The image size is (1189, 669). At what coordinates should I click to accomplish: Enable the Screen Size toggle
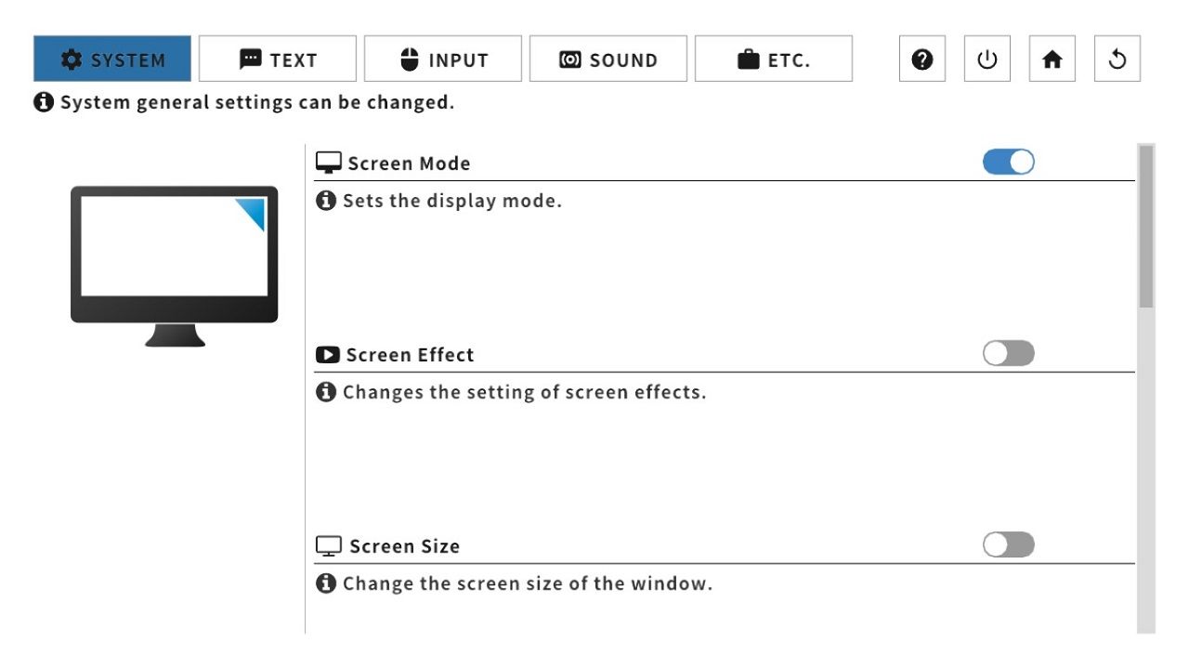1009,545
